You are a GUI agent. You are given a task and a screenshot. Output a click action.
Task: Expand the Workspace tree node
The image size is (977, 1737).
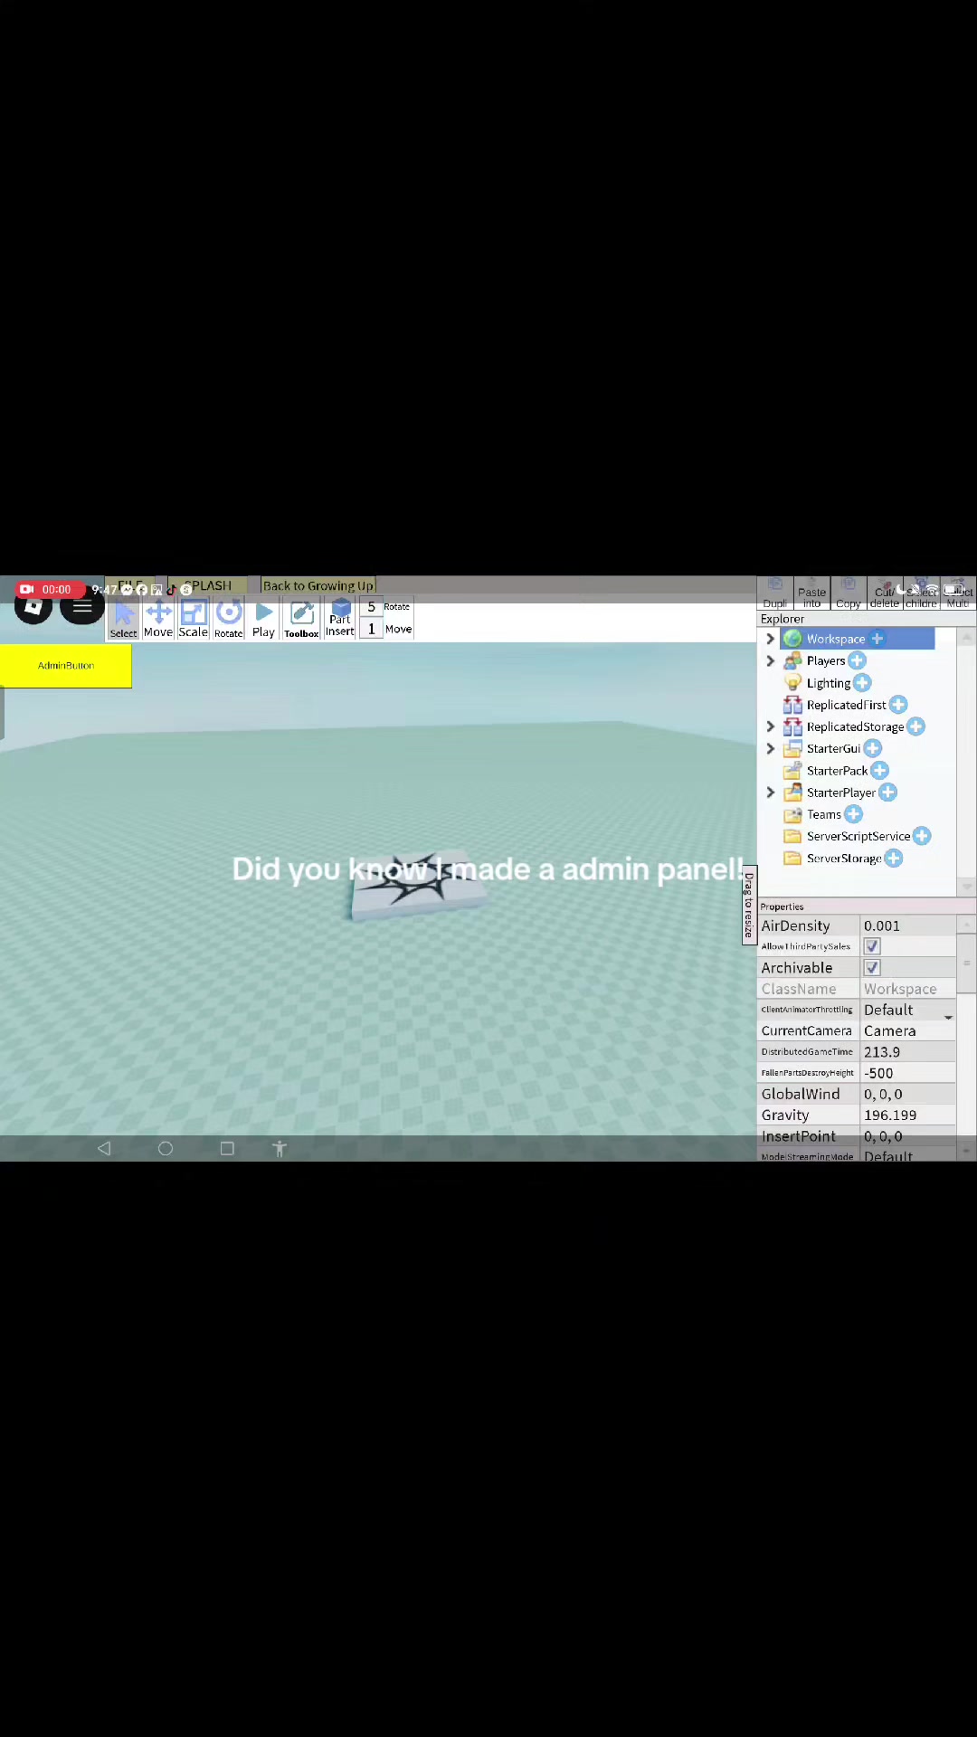771,639
